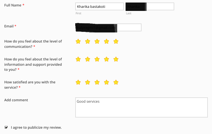Give information and support five stars
This screenshot has width=212, height=134.
click(x=116, y=59)
